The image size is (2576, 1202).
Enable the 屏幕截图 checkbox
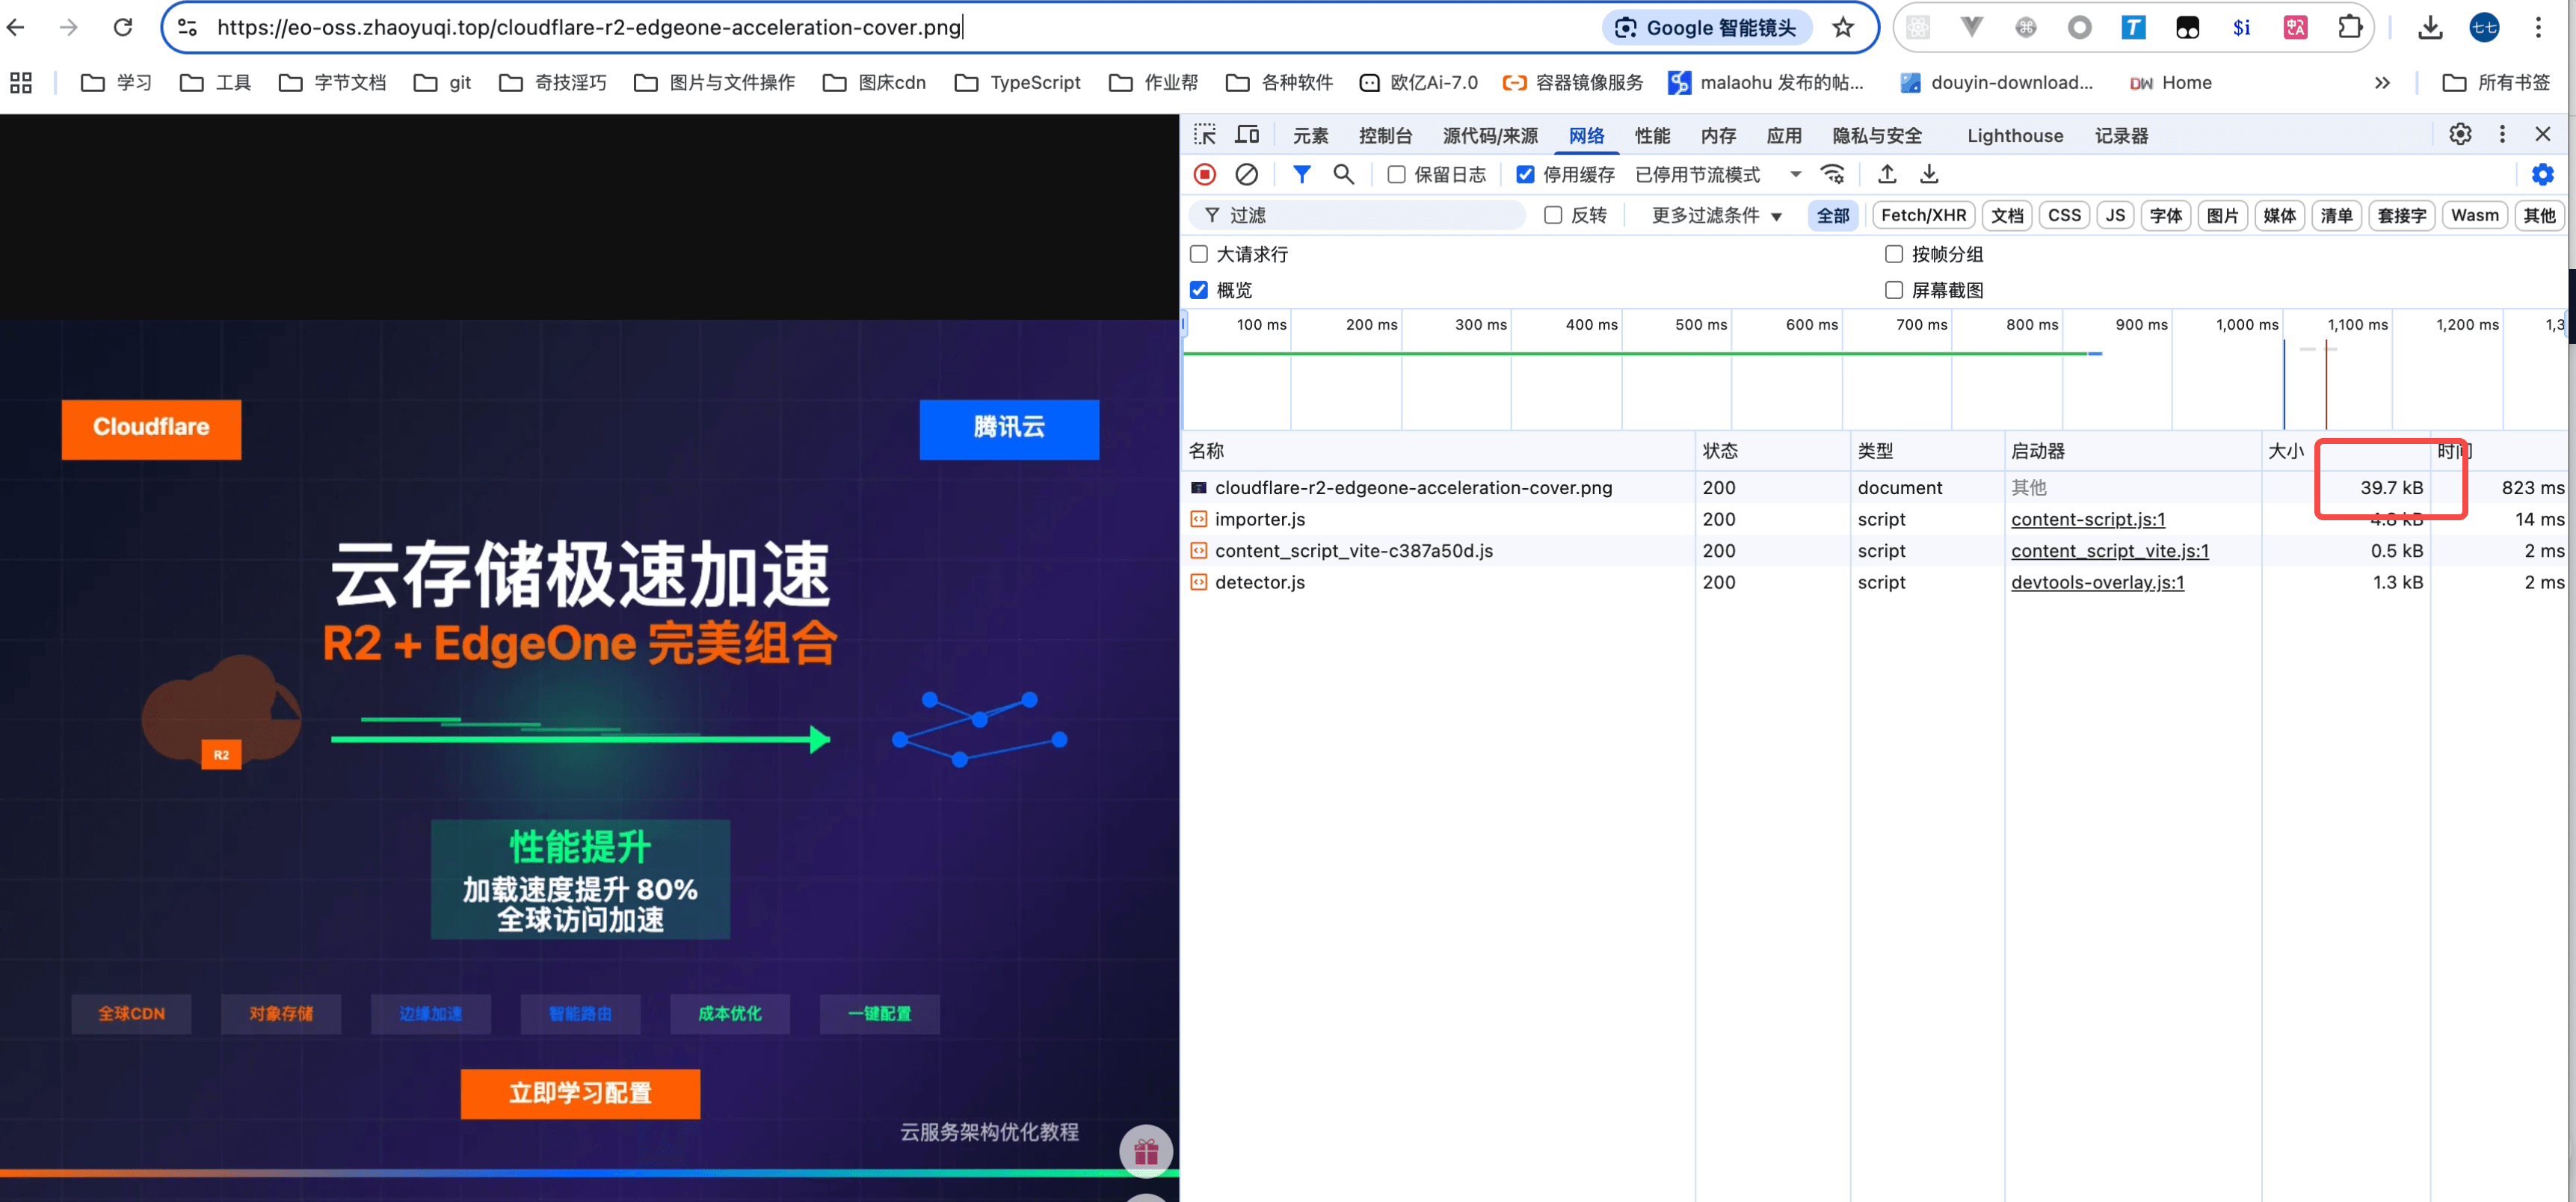pyautogui.click(x=1894, y=290)
